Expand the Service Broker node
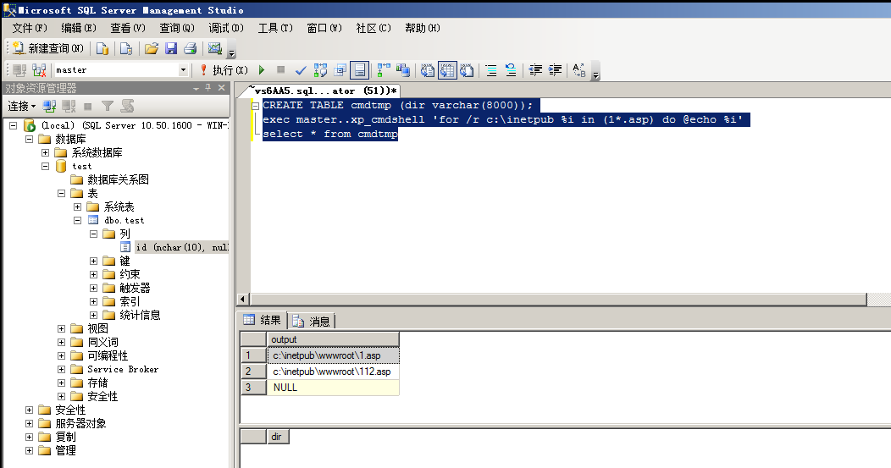Screen dimensions: 891x468 [61, 369]
